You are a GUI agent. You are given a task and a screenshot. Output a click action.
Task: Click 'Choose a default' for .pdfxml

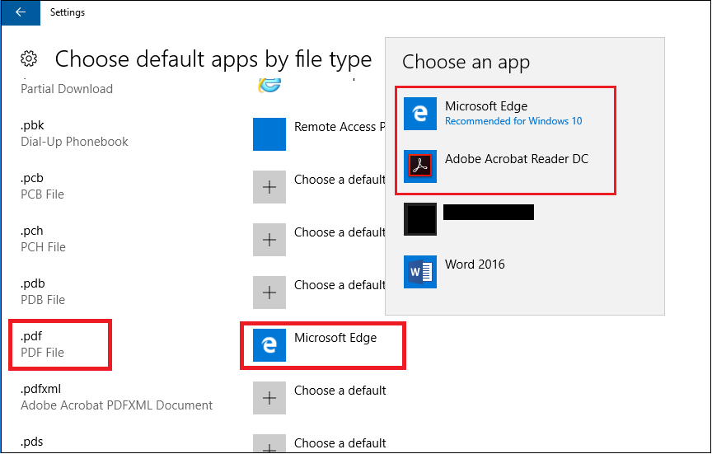[x=340, y=391]
